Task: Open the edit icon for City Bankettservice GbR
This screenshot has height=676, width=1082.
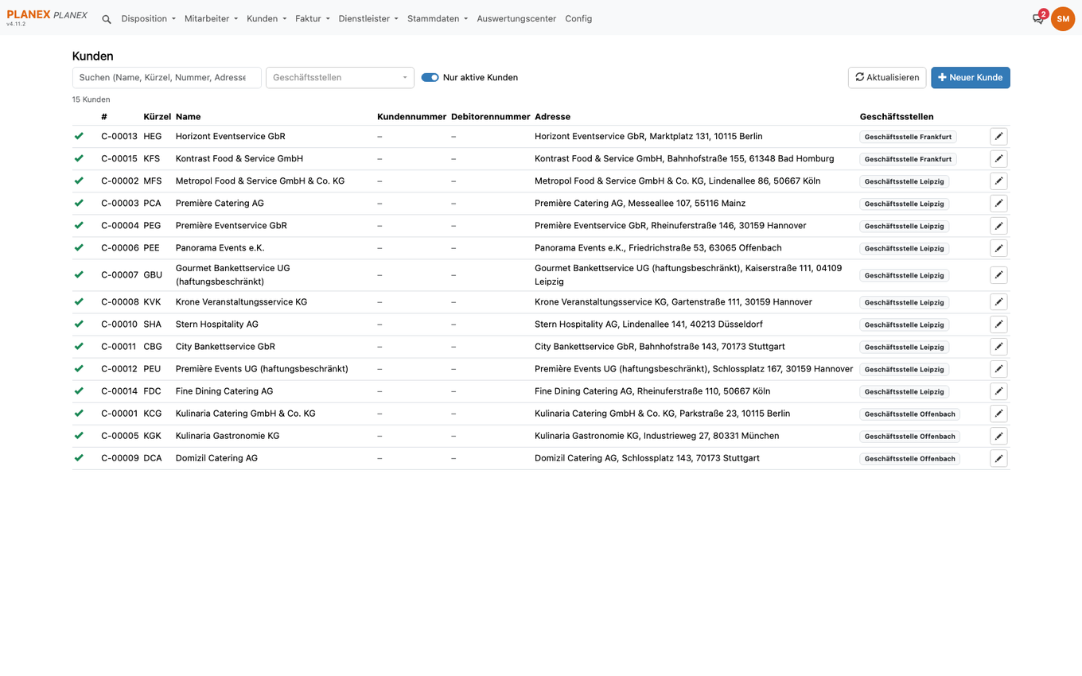Action: pyautogui.click(x=998, y=347)
